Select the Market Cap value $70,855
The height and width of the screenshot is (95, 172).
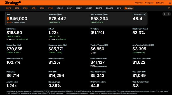tap(14, 49)
